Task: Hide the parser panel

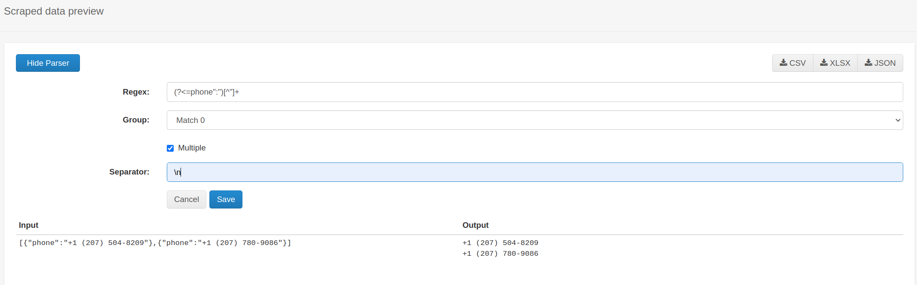Action: click(48, 63)
